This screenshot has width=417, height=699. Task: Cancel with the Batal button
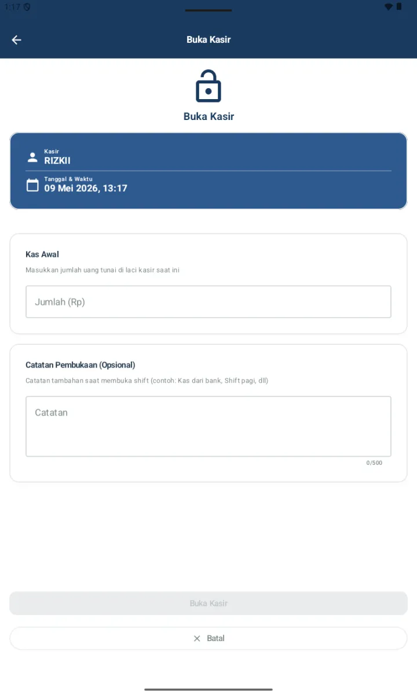click(x=209, y=638)
